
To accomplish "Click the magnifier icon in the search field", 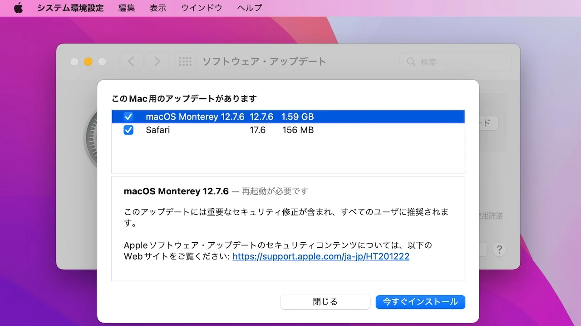I will [411, 62].
